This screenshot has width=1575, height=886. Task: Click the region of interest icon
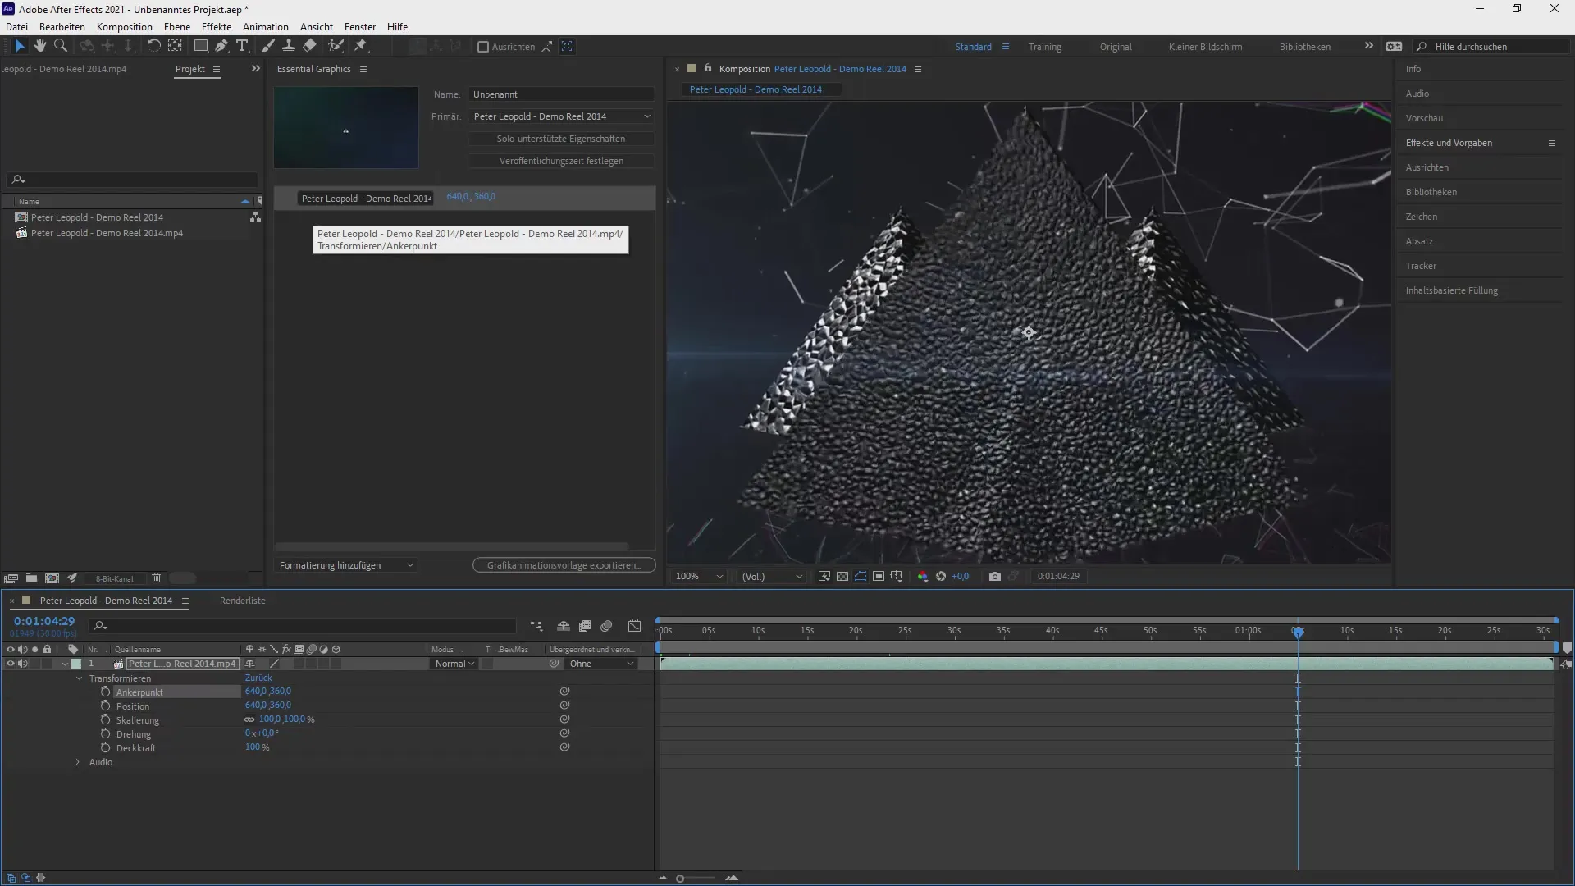click(879, 577)
